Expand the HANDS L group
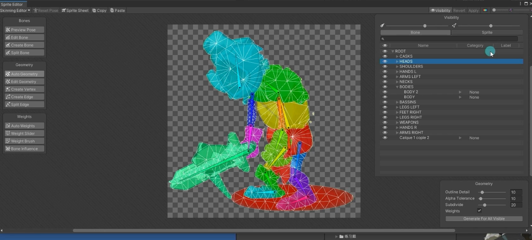The height and width of the screenshot is (240, 532). 397,71
